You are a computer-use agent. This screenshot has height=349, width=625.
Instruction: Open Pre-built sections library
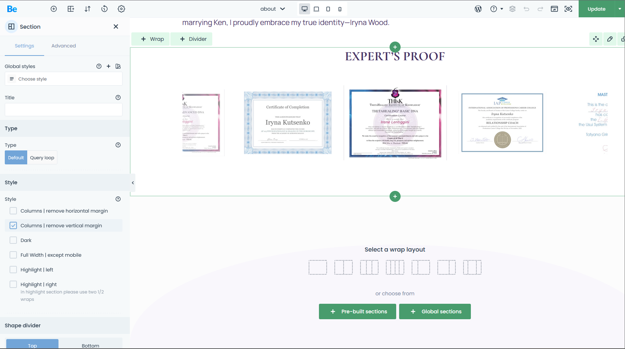[358, 311]
